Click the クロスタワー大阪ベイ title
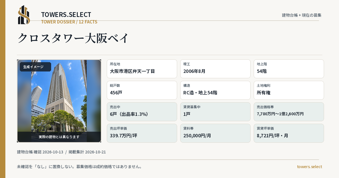The height and width of the screenshot is (178, 339). 73,38
